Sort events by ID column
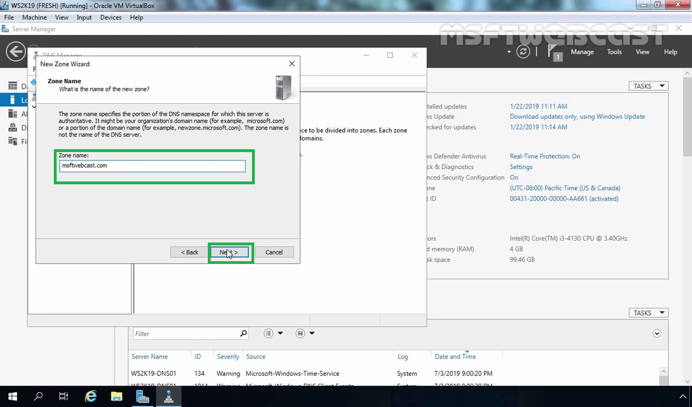 coord(198,357)
